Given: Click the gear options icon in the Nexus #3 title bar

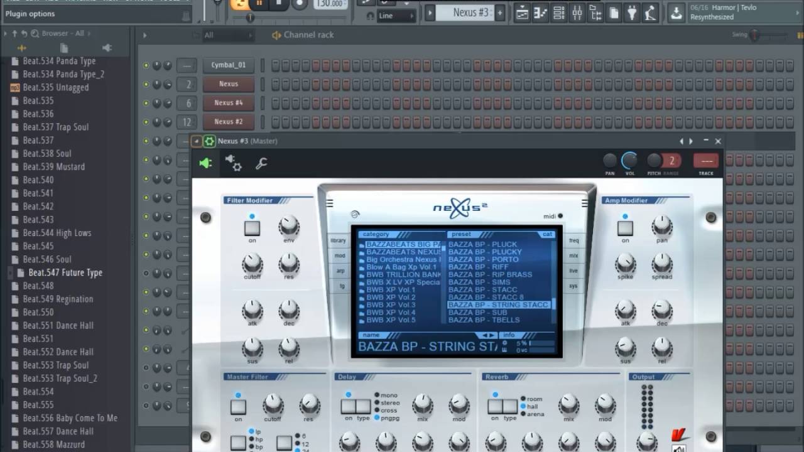Looking at the screenshot, I should pyautogui.click(x=210, y=141).
